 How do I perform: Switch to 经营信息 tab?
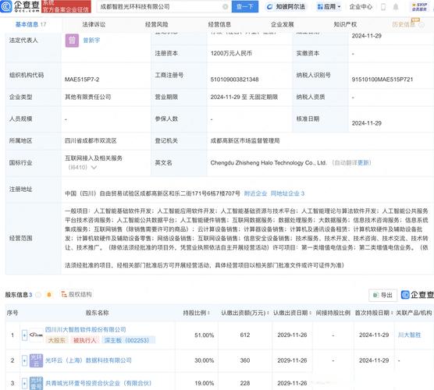[x=219, y=24]
